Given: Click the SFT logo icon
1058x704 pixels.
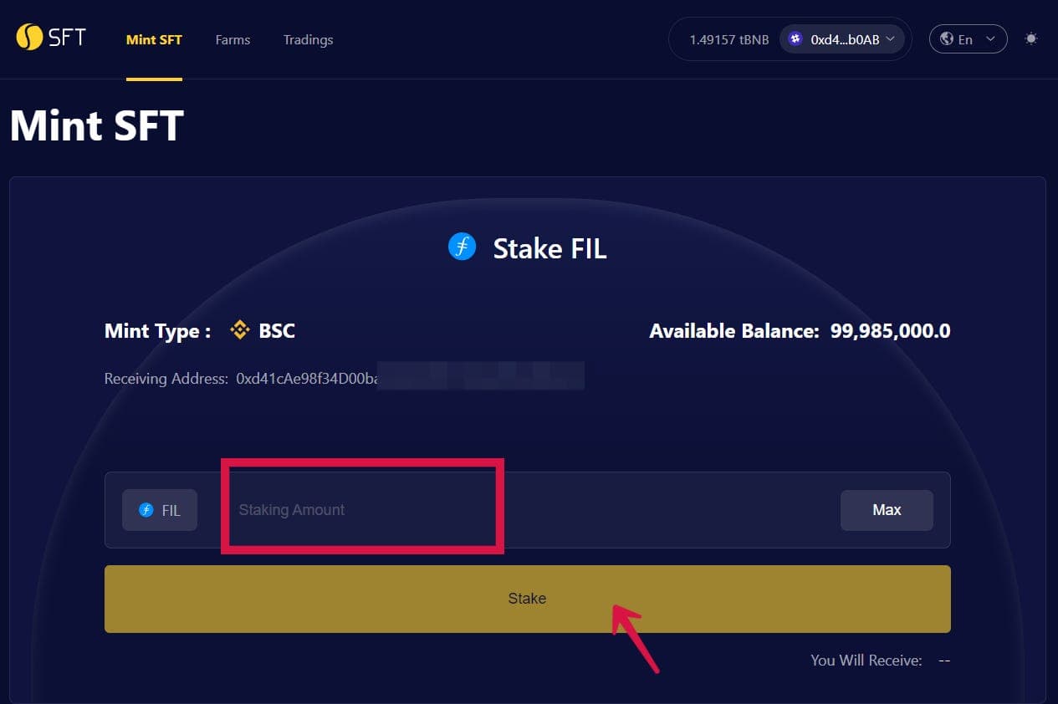Looking at the screenshot, I should 29,38.
